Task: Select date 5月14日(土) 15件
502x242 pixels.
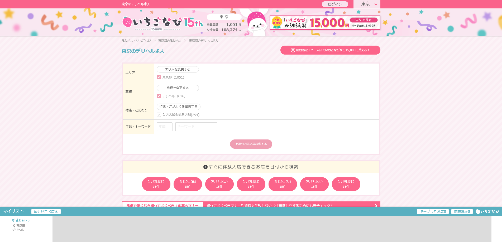Action: (219, 184)
